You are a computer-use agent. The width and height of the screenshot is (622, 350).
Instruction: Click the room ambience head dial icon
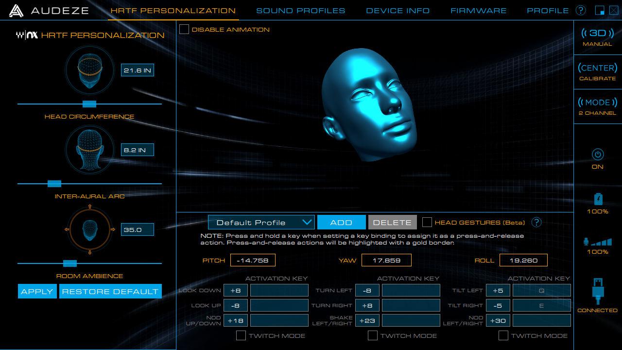click(89, 229)
